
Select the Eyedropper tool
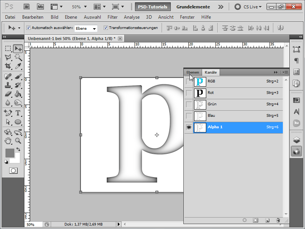coord(18,66)
